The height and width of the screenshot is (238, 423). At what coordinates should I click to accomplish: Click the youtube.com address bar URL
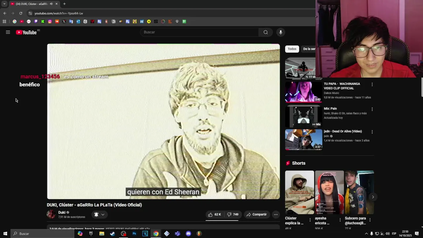tap(59, 13)
